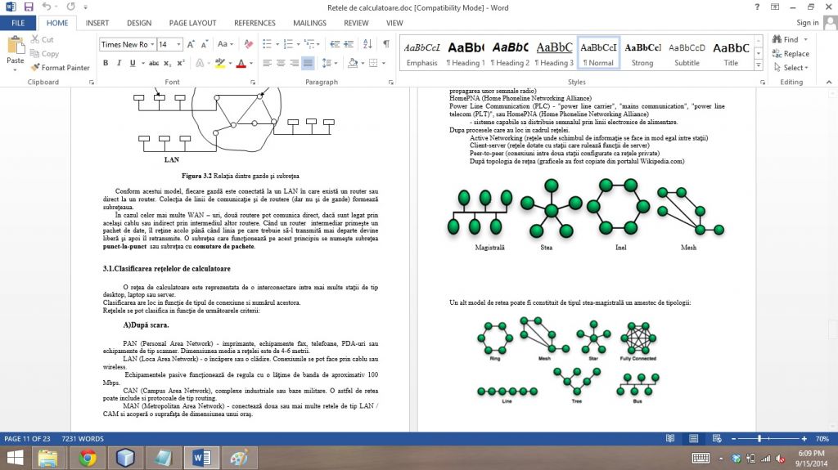The width and height of the screenshot is (838, 470).
Task: Switch to the INSERT ribbon tab
Action: [x=97, y=23]
